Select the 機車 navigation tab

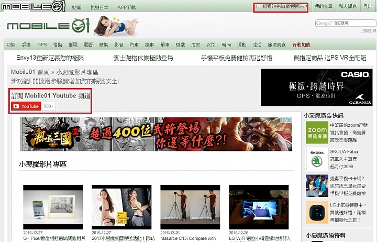150,45
